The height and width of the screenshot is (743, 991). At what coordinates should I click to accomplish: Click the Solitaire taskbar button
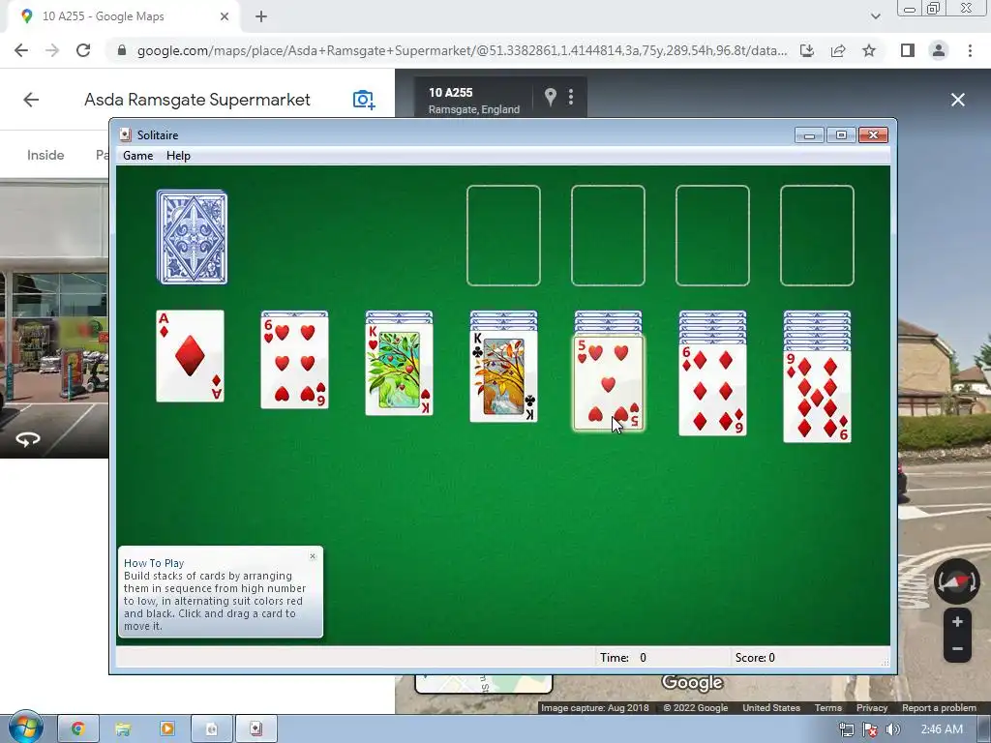(255, 729)
